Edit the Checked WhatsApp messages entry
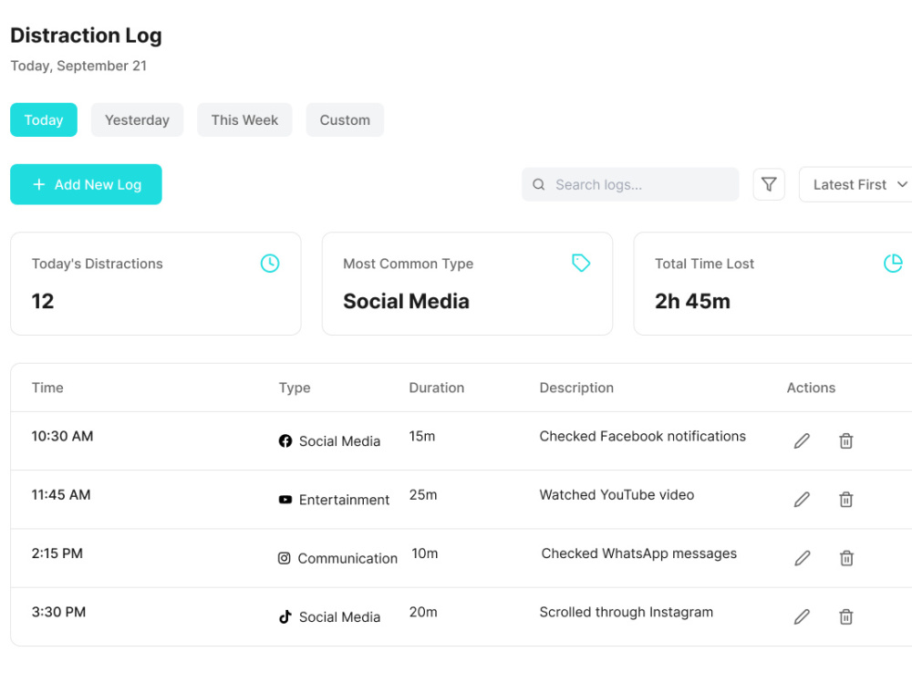This screenshot has width=912, height=683. point(802,558)
